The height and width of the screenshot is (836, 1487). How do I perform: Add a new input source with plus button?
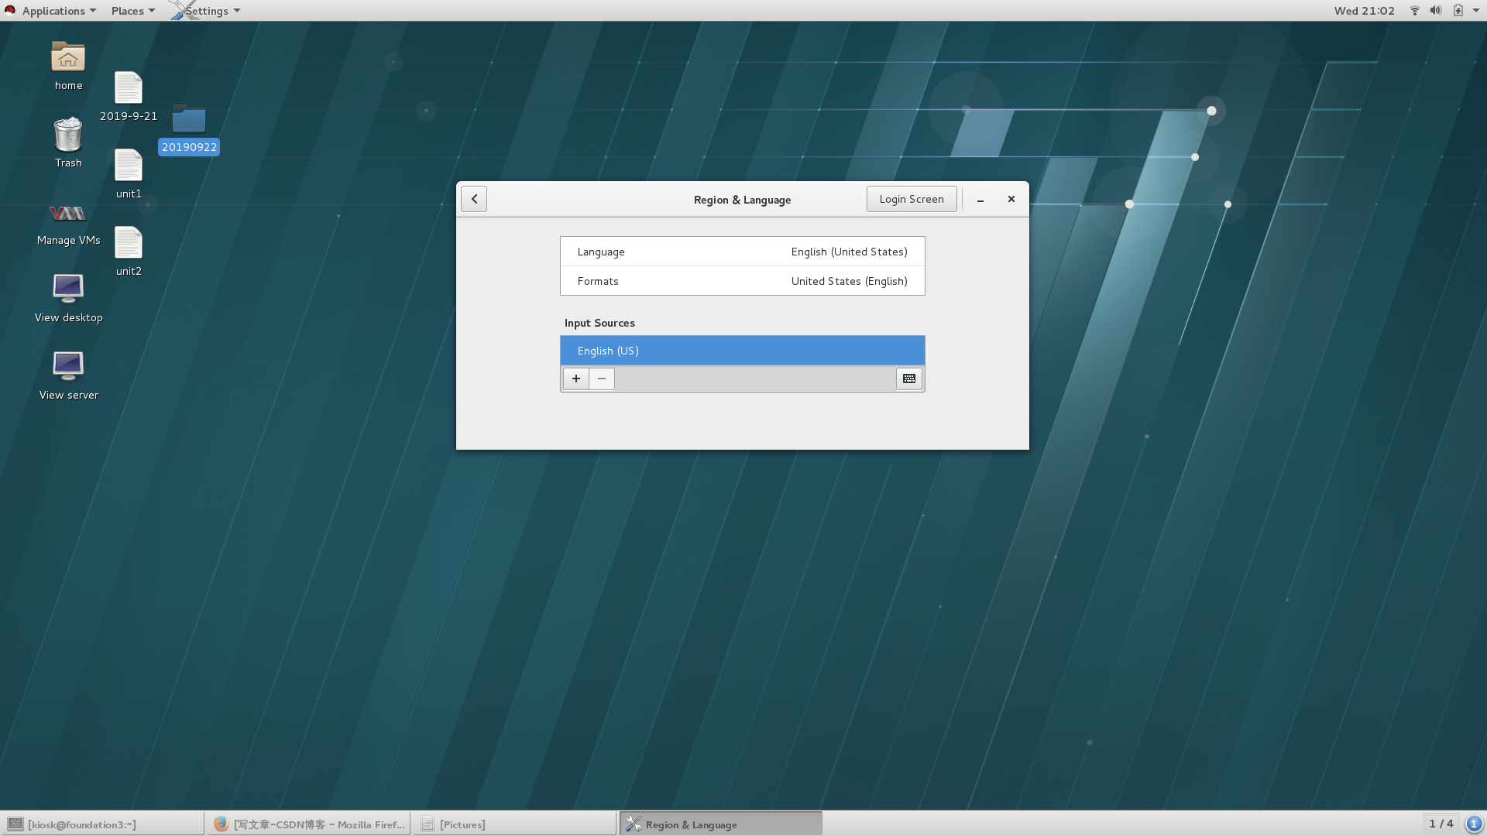575,379
